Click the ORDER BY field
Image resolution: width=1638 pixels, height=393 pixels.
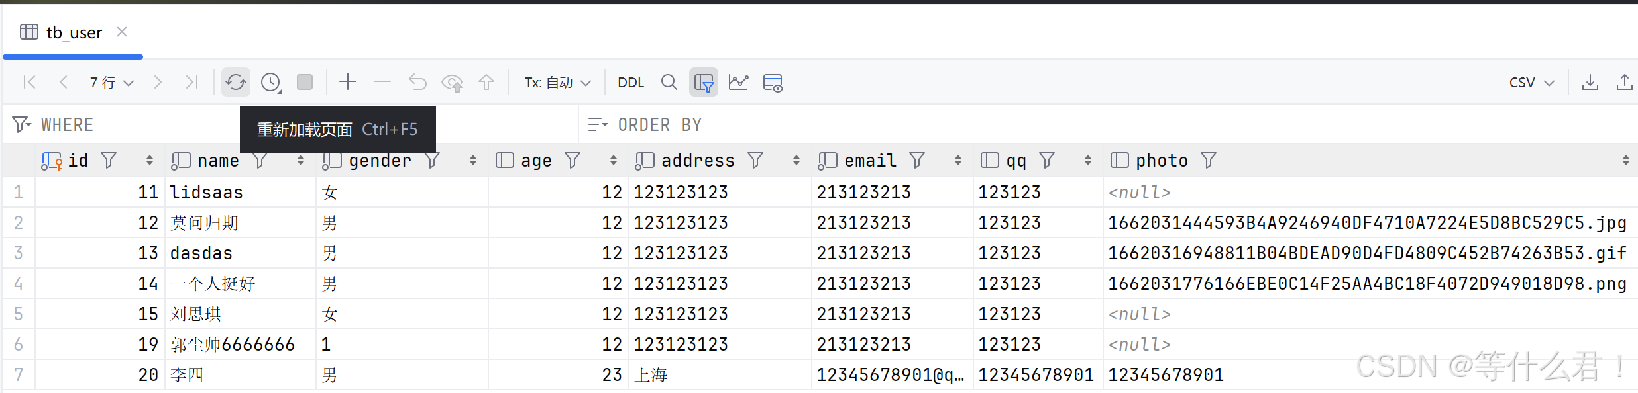coord(1109,124)
